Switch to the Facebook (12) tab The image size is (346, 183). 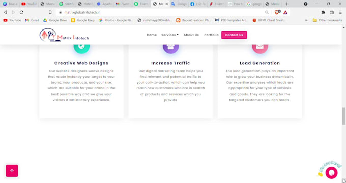198,4
